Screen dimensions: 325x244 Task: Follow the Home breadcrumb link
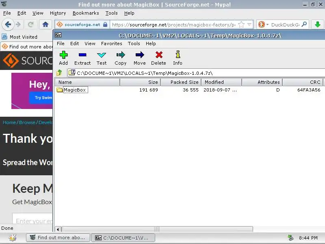pyautogui.click(x=9, y=122)
